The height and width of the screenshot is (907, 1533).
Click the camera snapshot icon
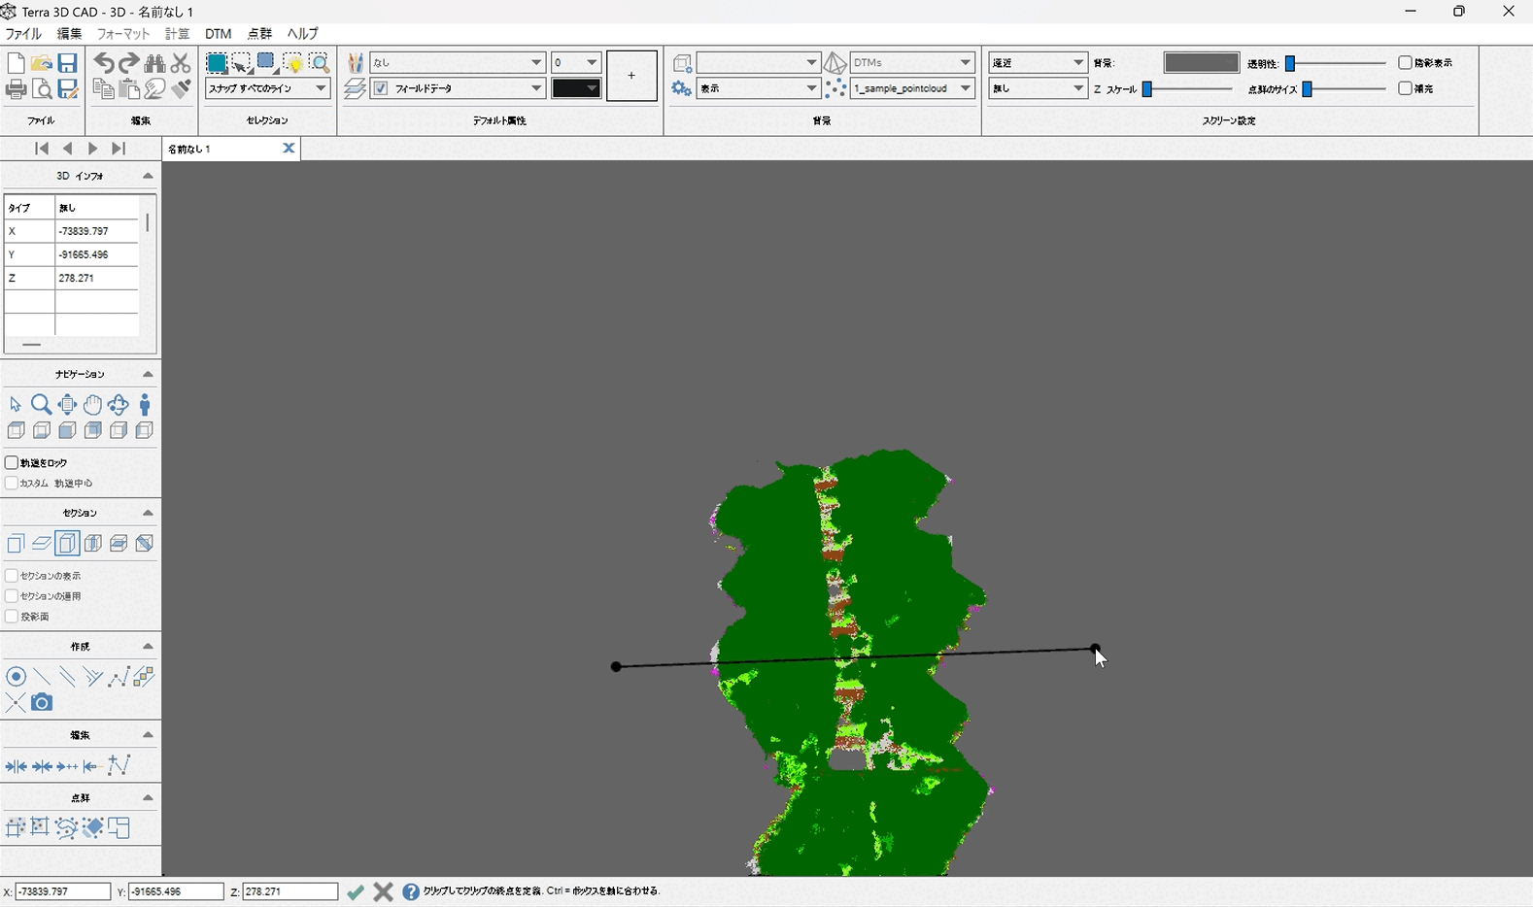coord(42,702)
